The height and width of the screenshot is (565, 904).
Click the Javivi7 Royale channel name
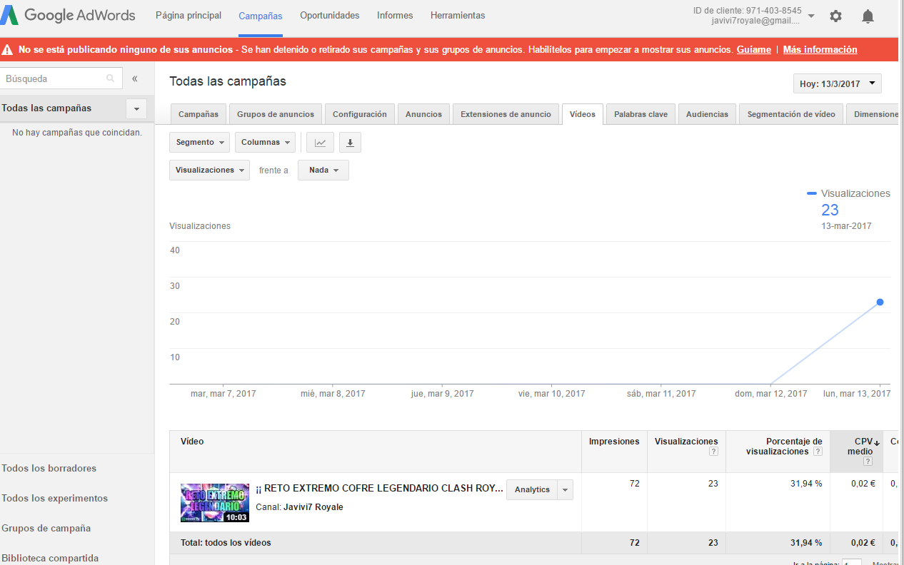tap(313, 507)
